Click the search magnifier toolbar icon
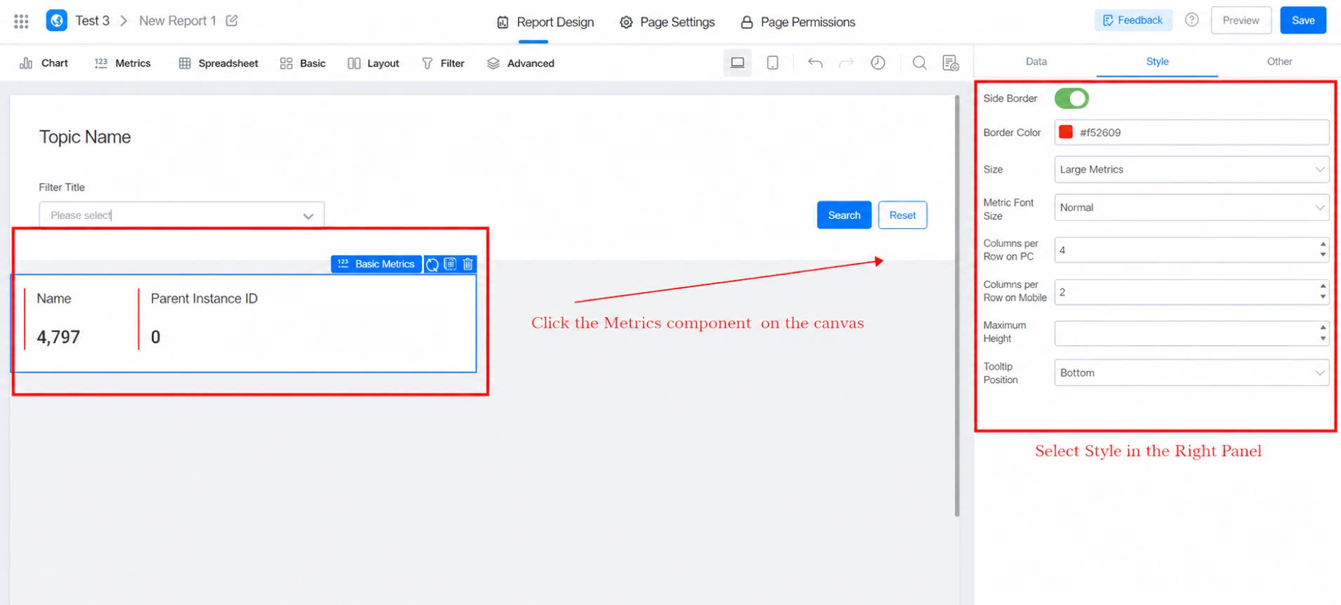Image resolution: width=1341 pixels, height=605 pixels. pos(919,63)
